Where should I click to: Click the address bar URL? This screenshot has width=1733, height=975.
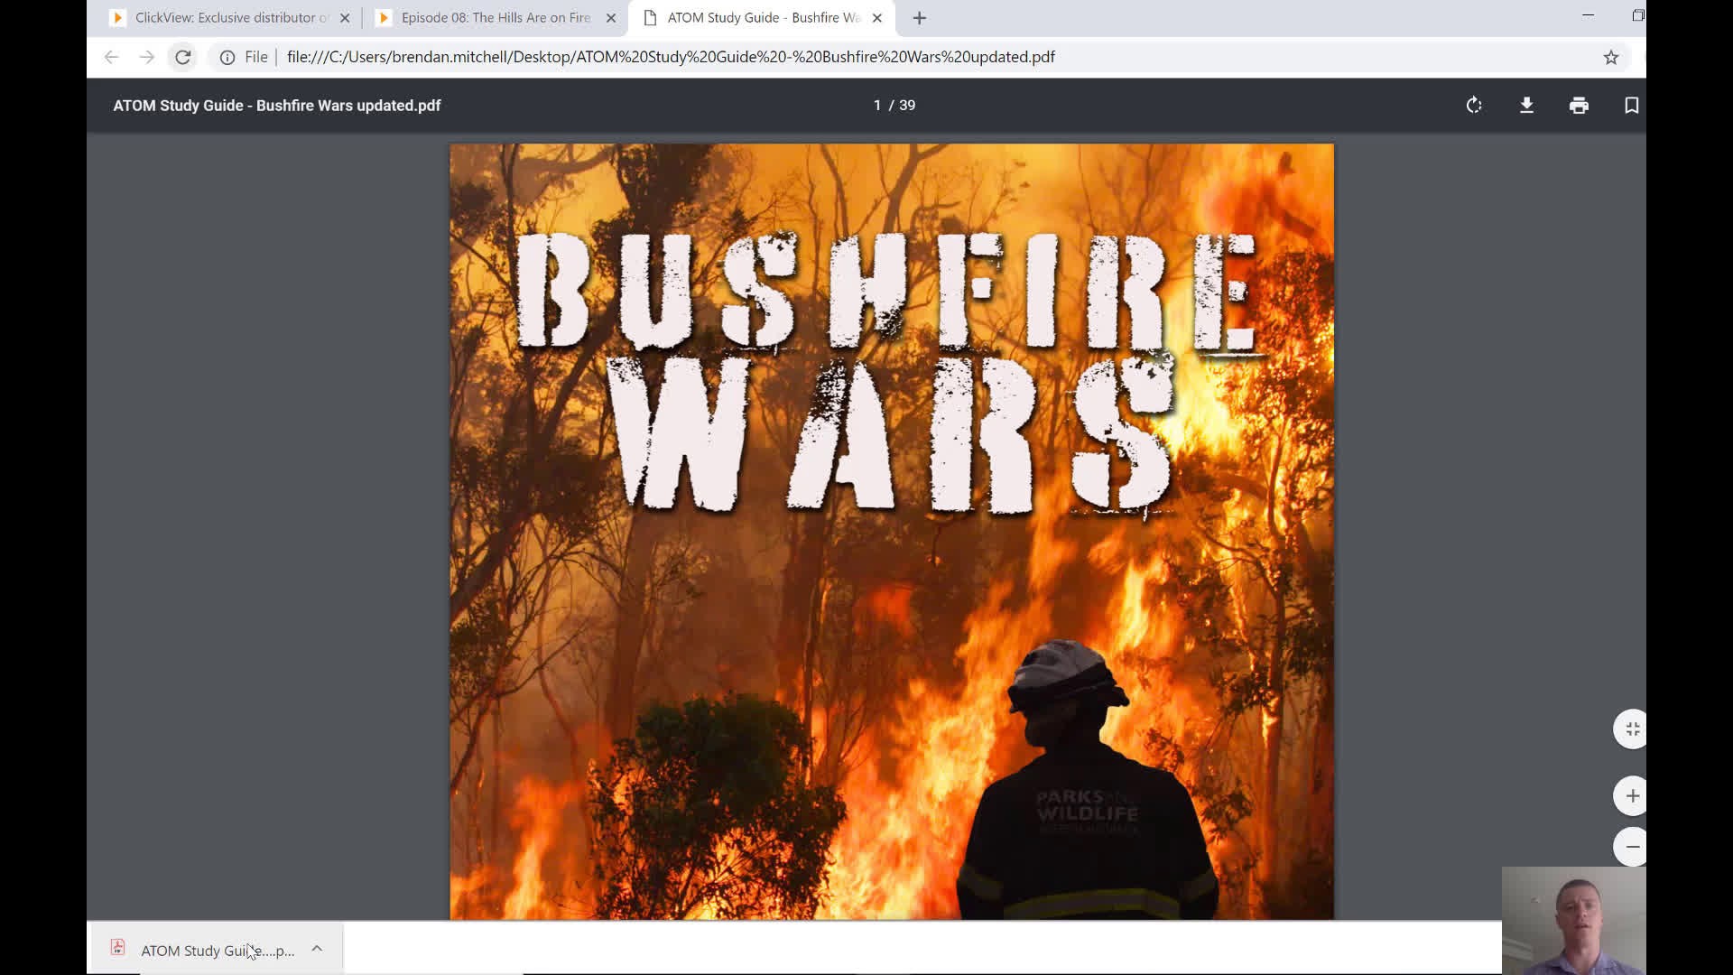pos(671,57)
